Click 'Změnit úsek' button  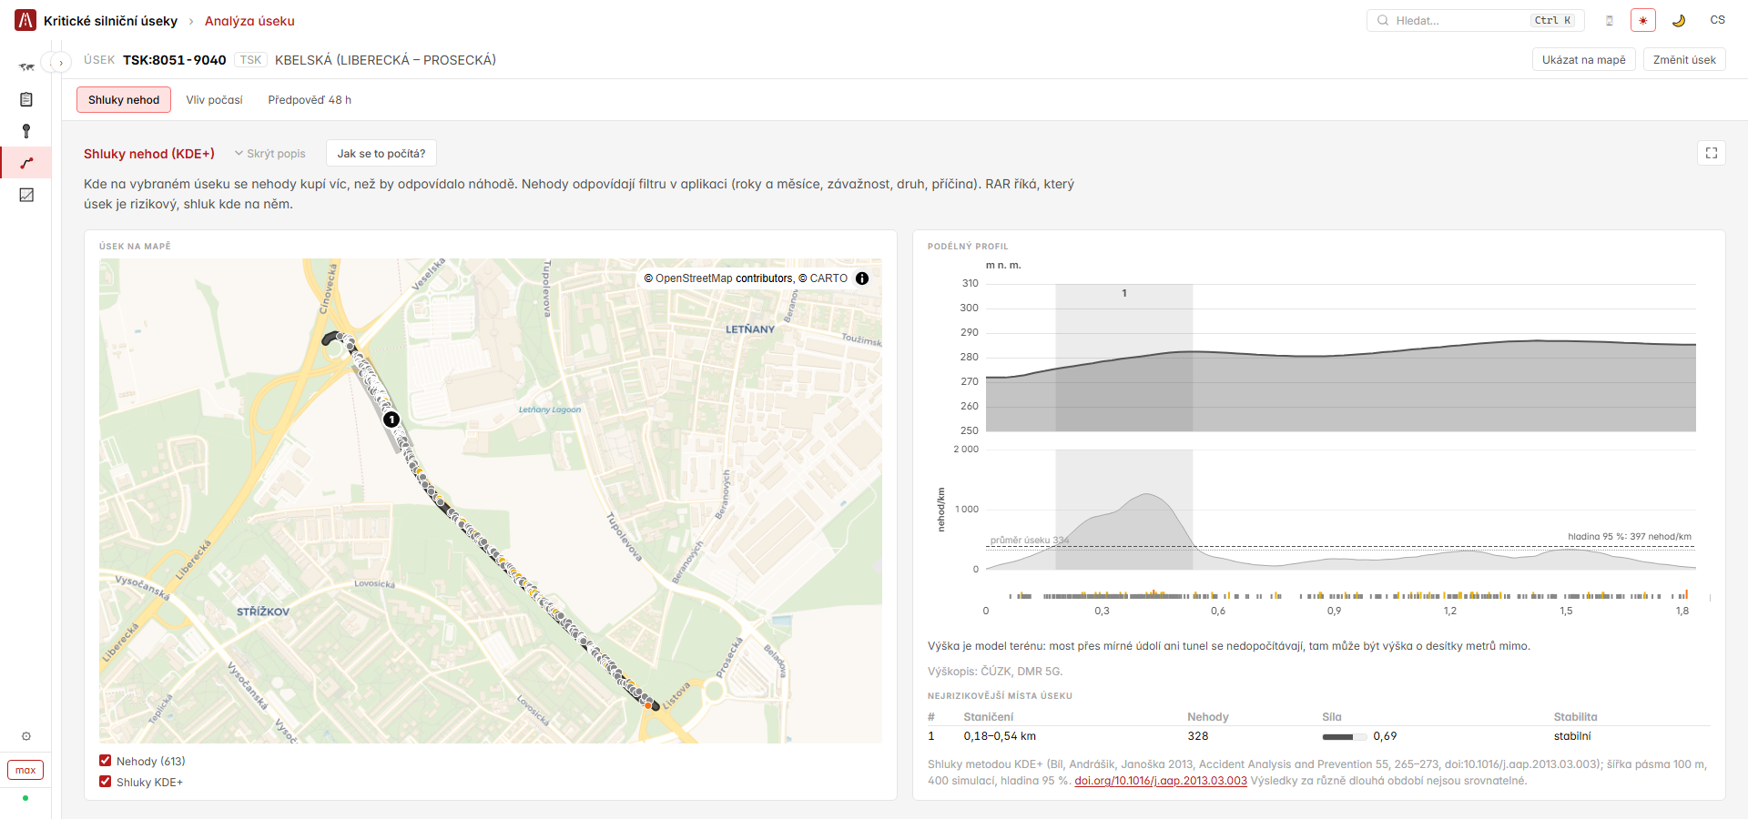click(1684, 60)
